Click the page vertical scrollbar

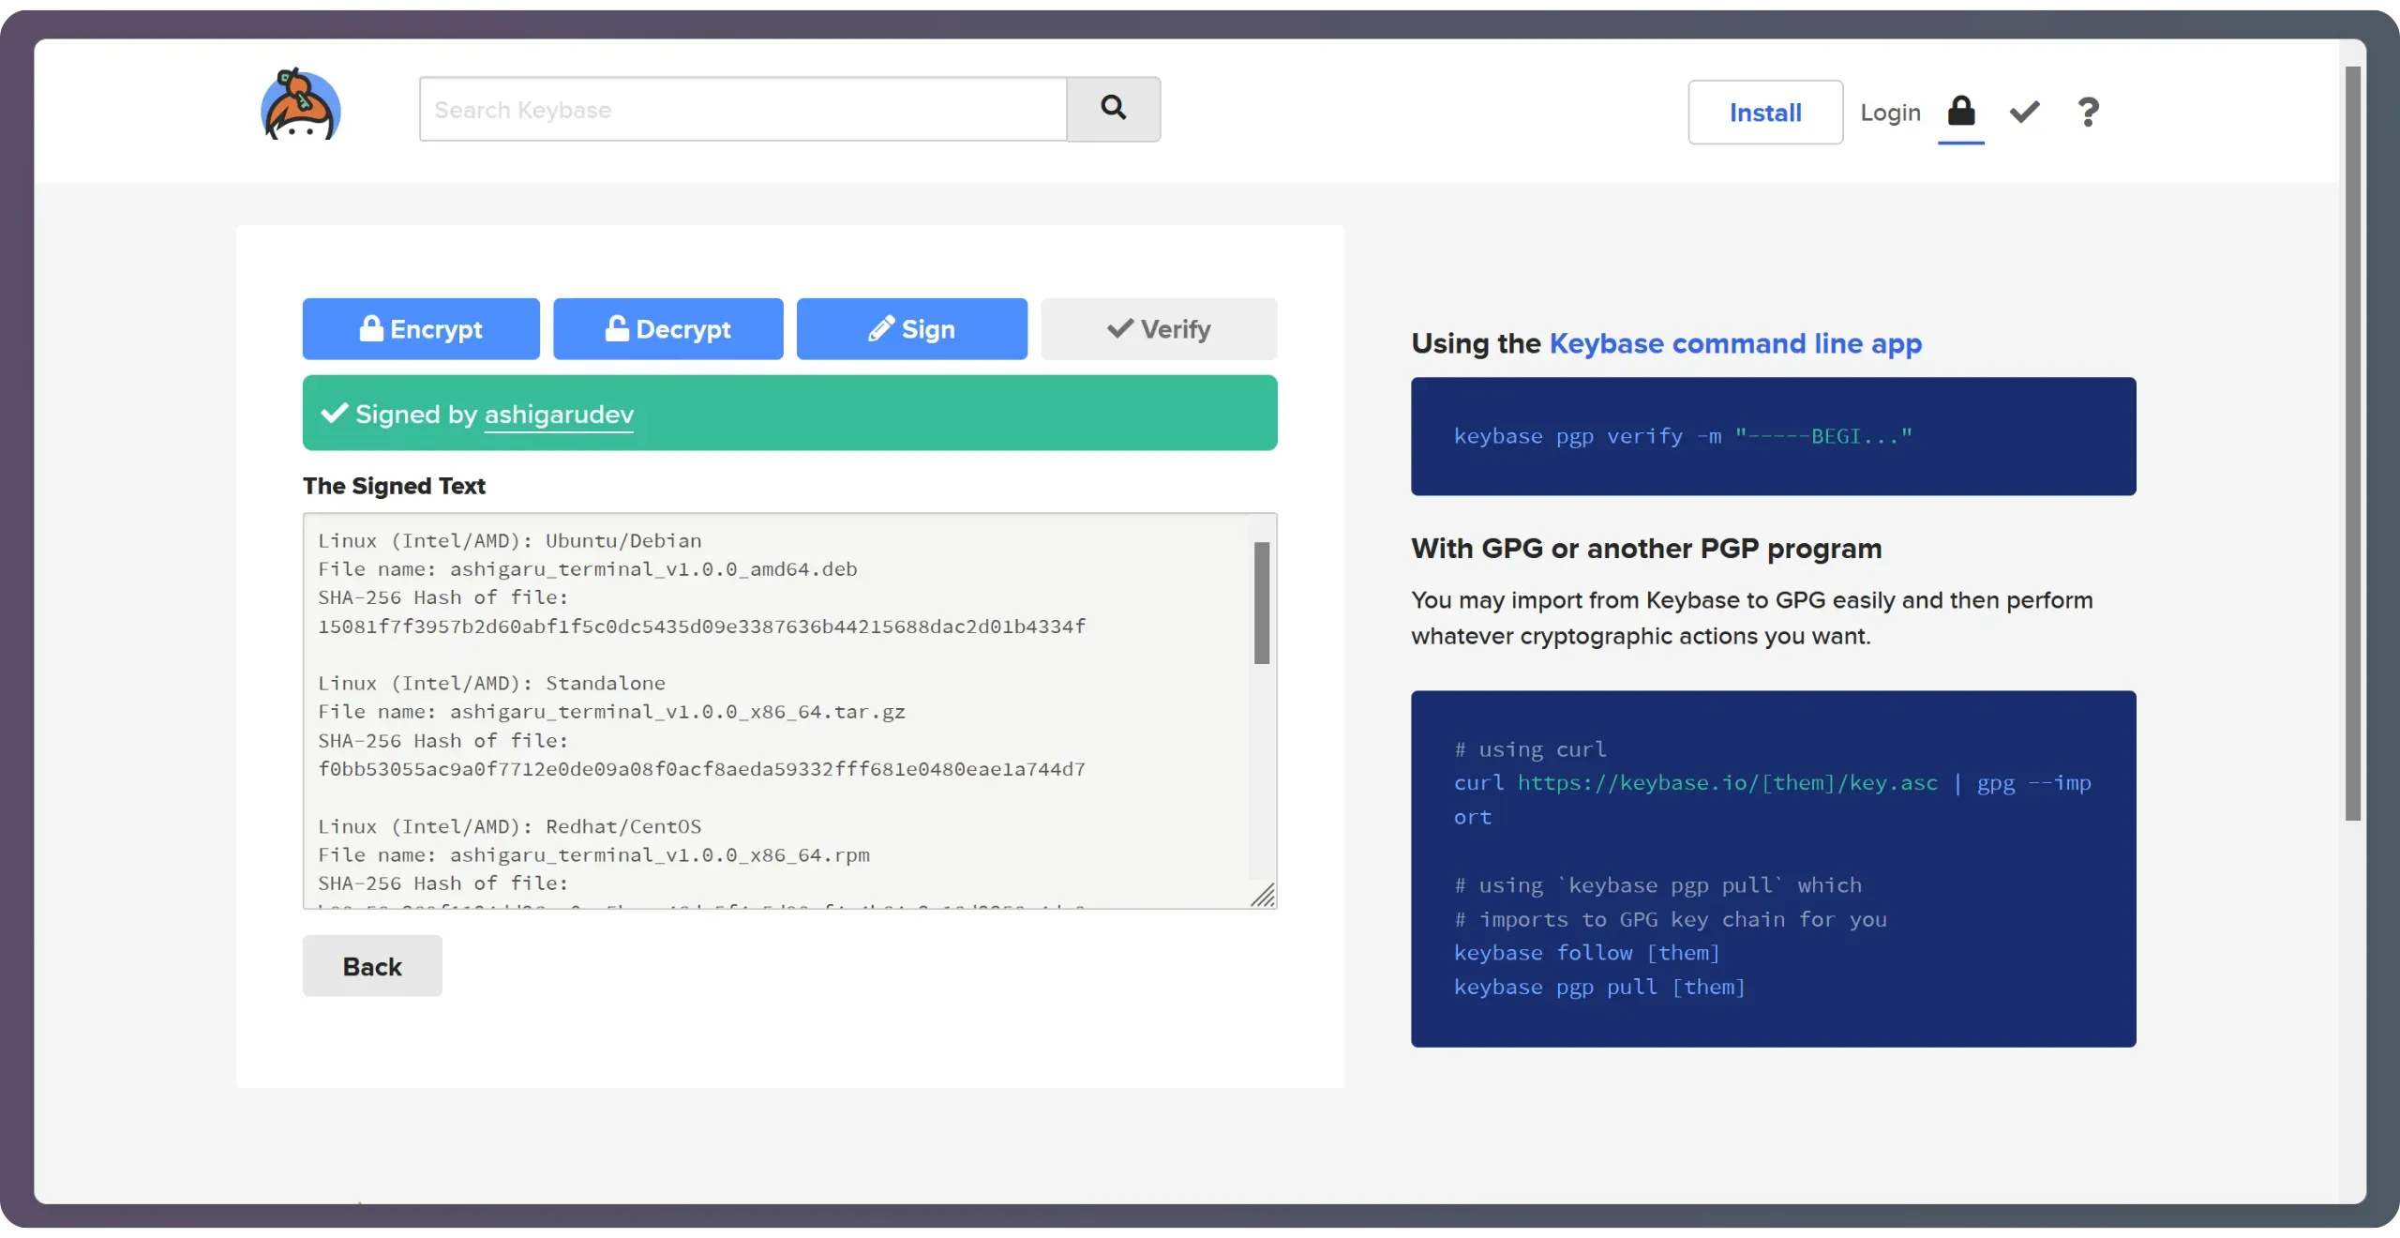click(x=2352, y=443)
